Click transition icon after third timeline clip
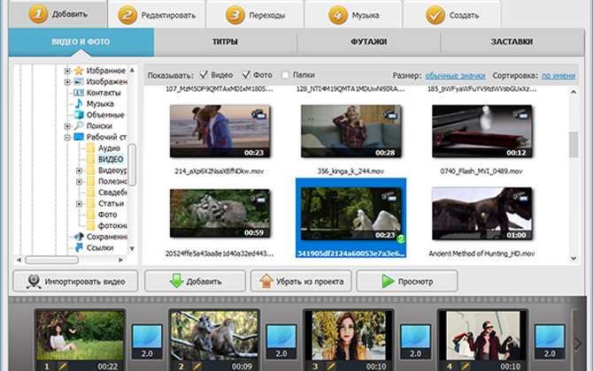 [416, 340]
